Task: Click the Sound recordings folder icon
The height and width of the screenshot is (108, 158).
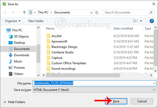Action: pos(48,69)
